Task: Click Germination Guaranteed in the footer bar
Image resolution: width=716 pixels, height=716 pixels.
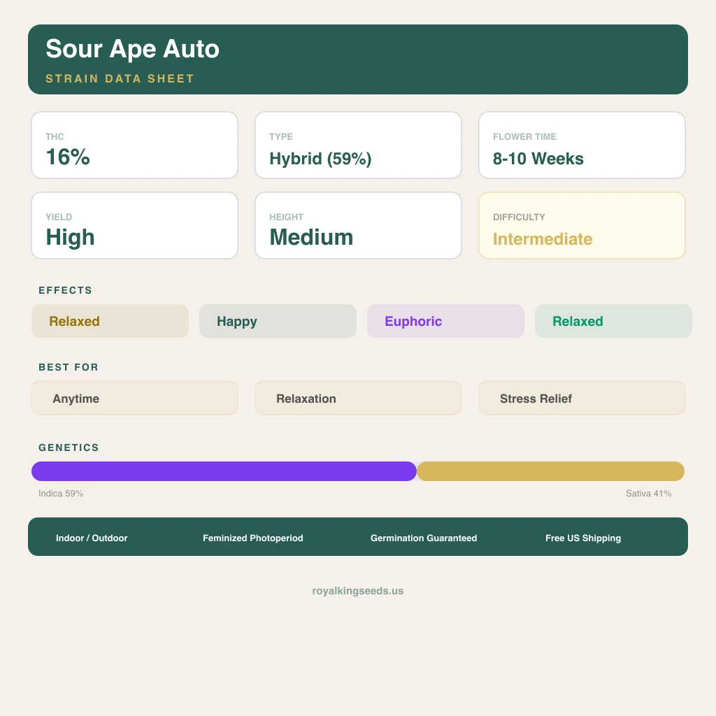Action: (x=424, y=538)
